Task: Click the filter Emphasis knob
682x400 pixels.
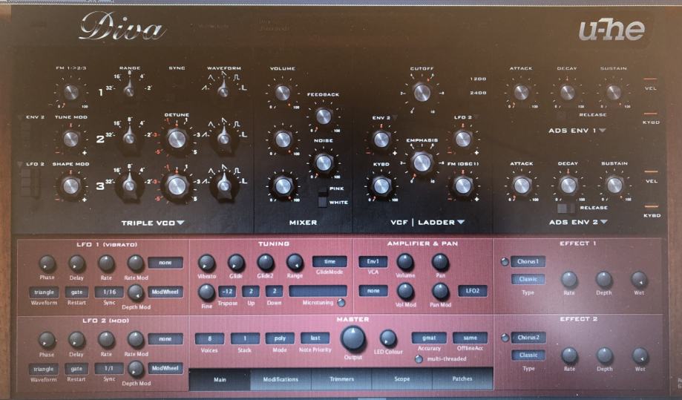Action: (422, 163)
